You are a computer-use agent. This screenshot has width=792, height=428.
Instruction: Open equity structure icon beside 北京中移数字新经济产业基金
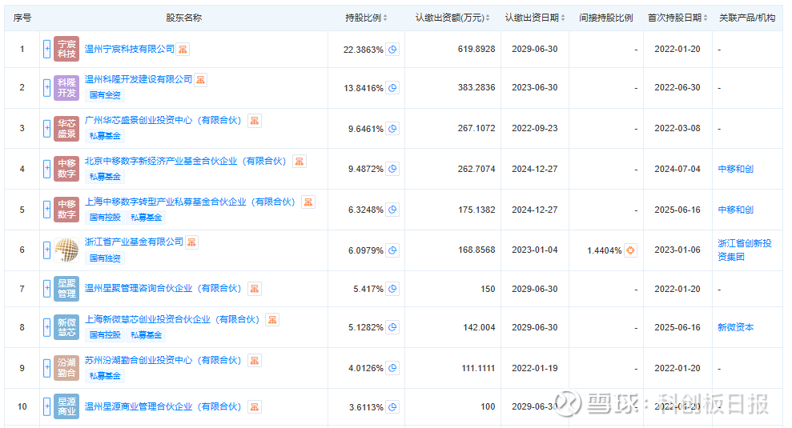[300, 162]
